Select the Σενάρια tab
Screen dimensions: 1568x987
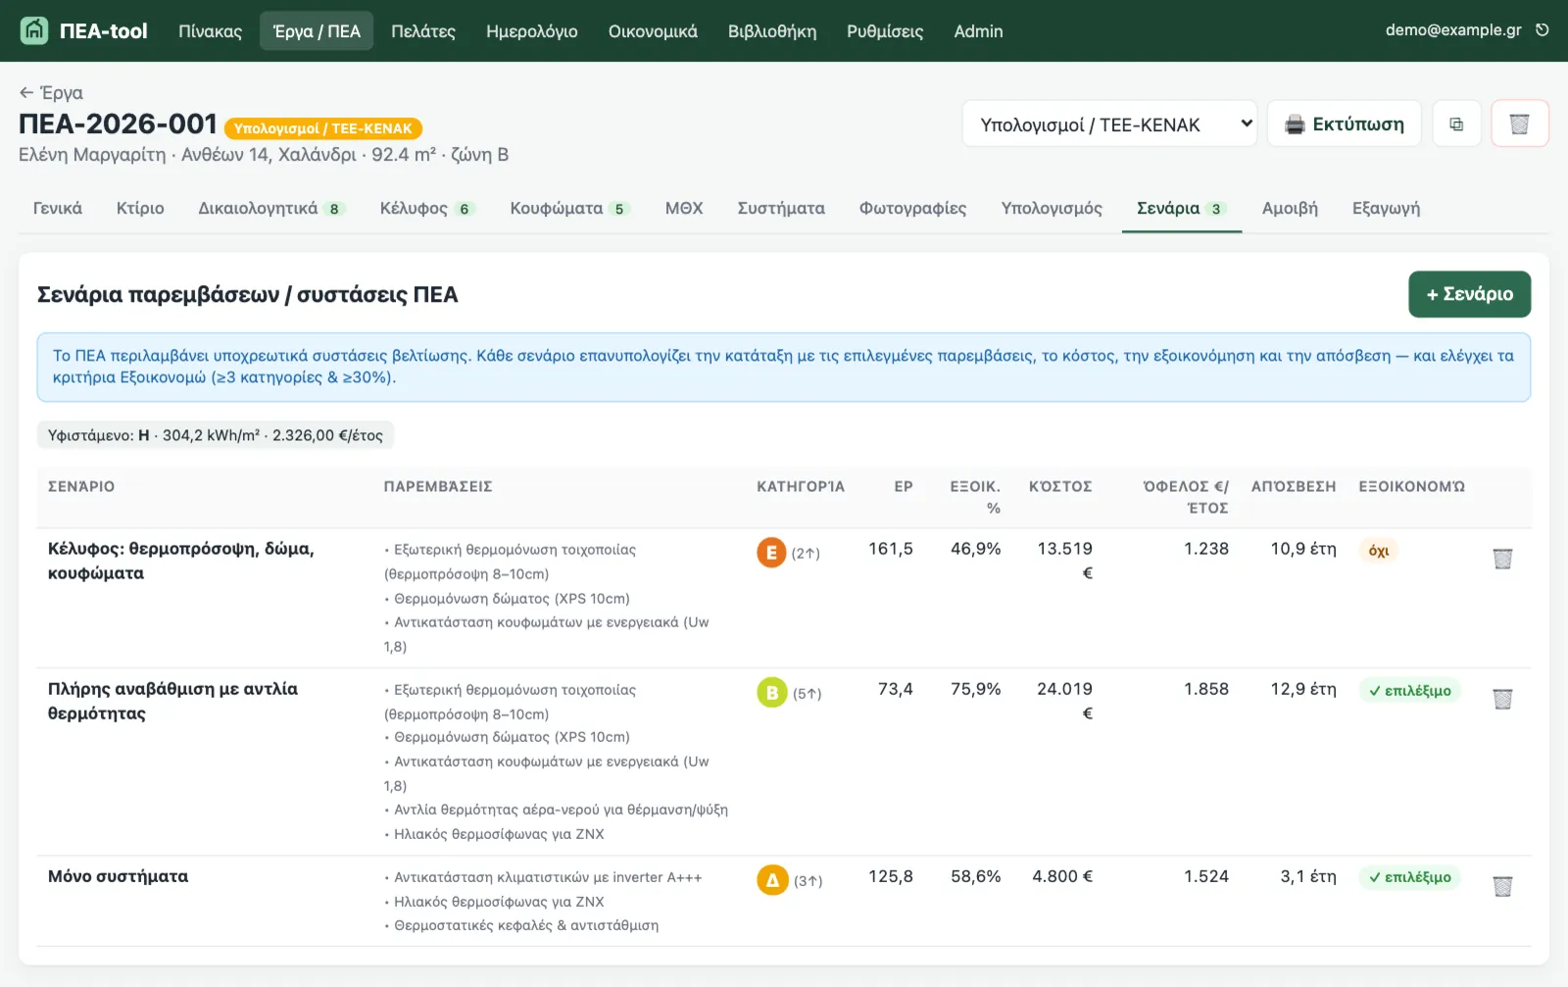[x=1182, y=208]
